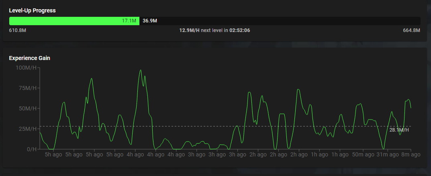431x176 pixels.
Task: Select the 100M/H y-axis label
Action: point(26,68)
